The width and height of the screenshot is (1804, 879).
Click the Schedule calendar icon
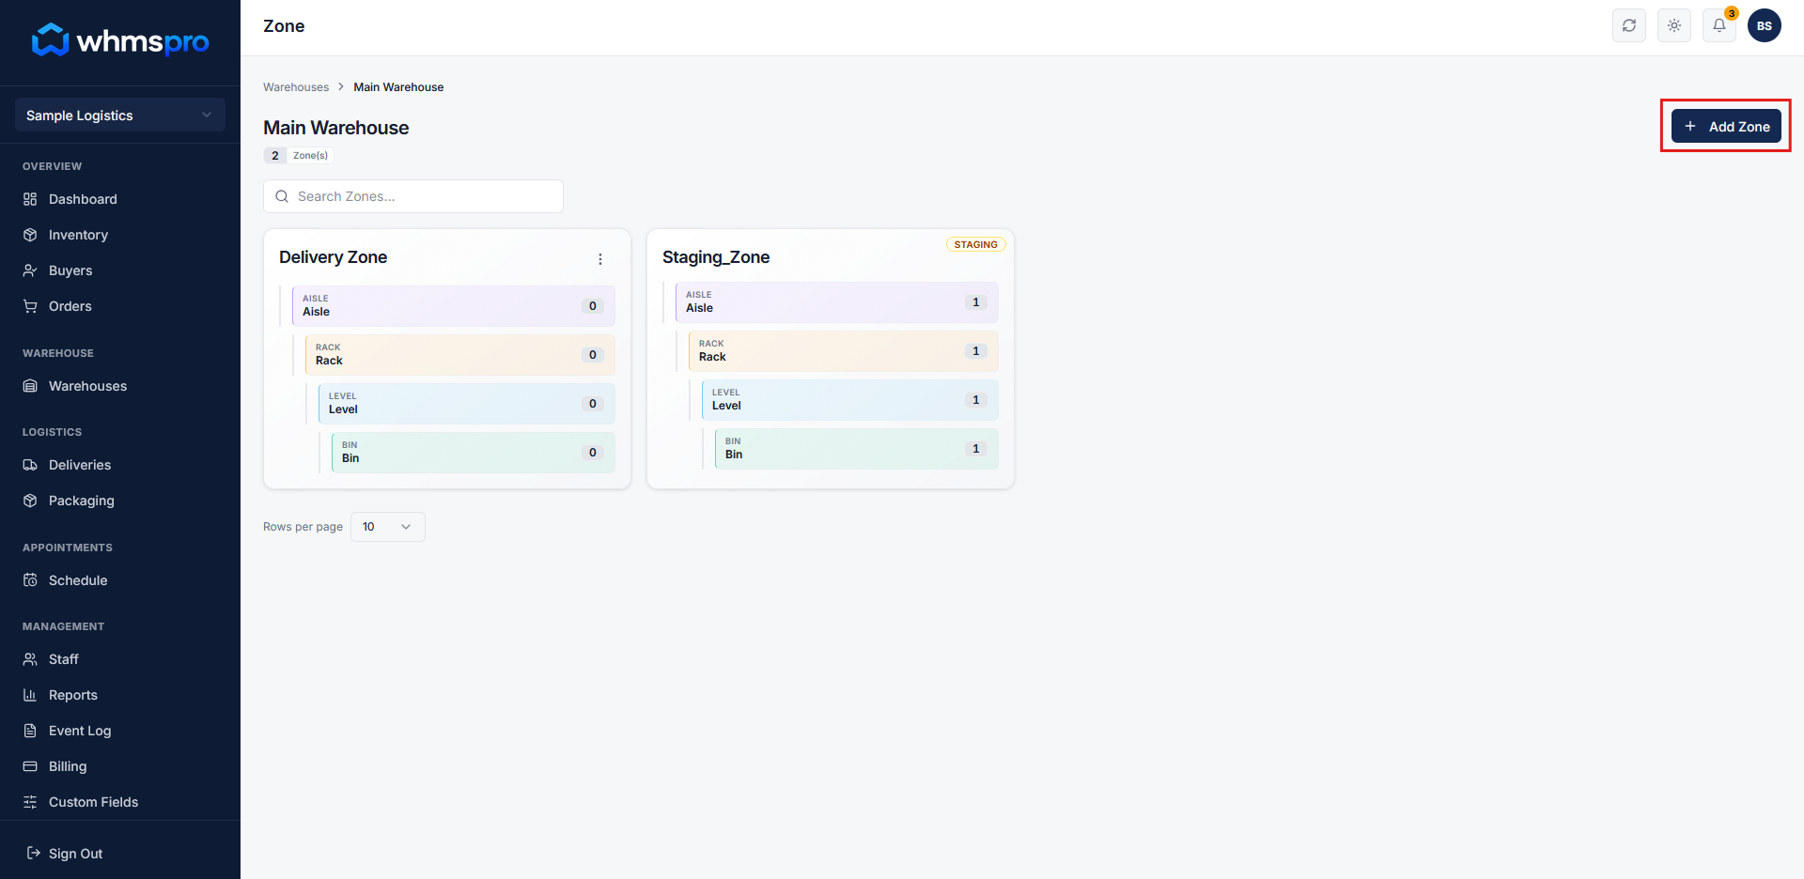30,580
